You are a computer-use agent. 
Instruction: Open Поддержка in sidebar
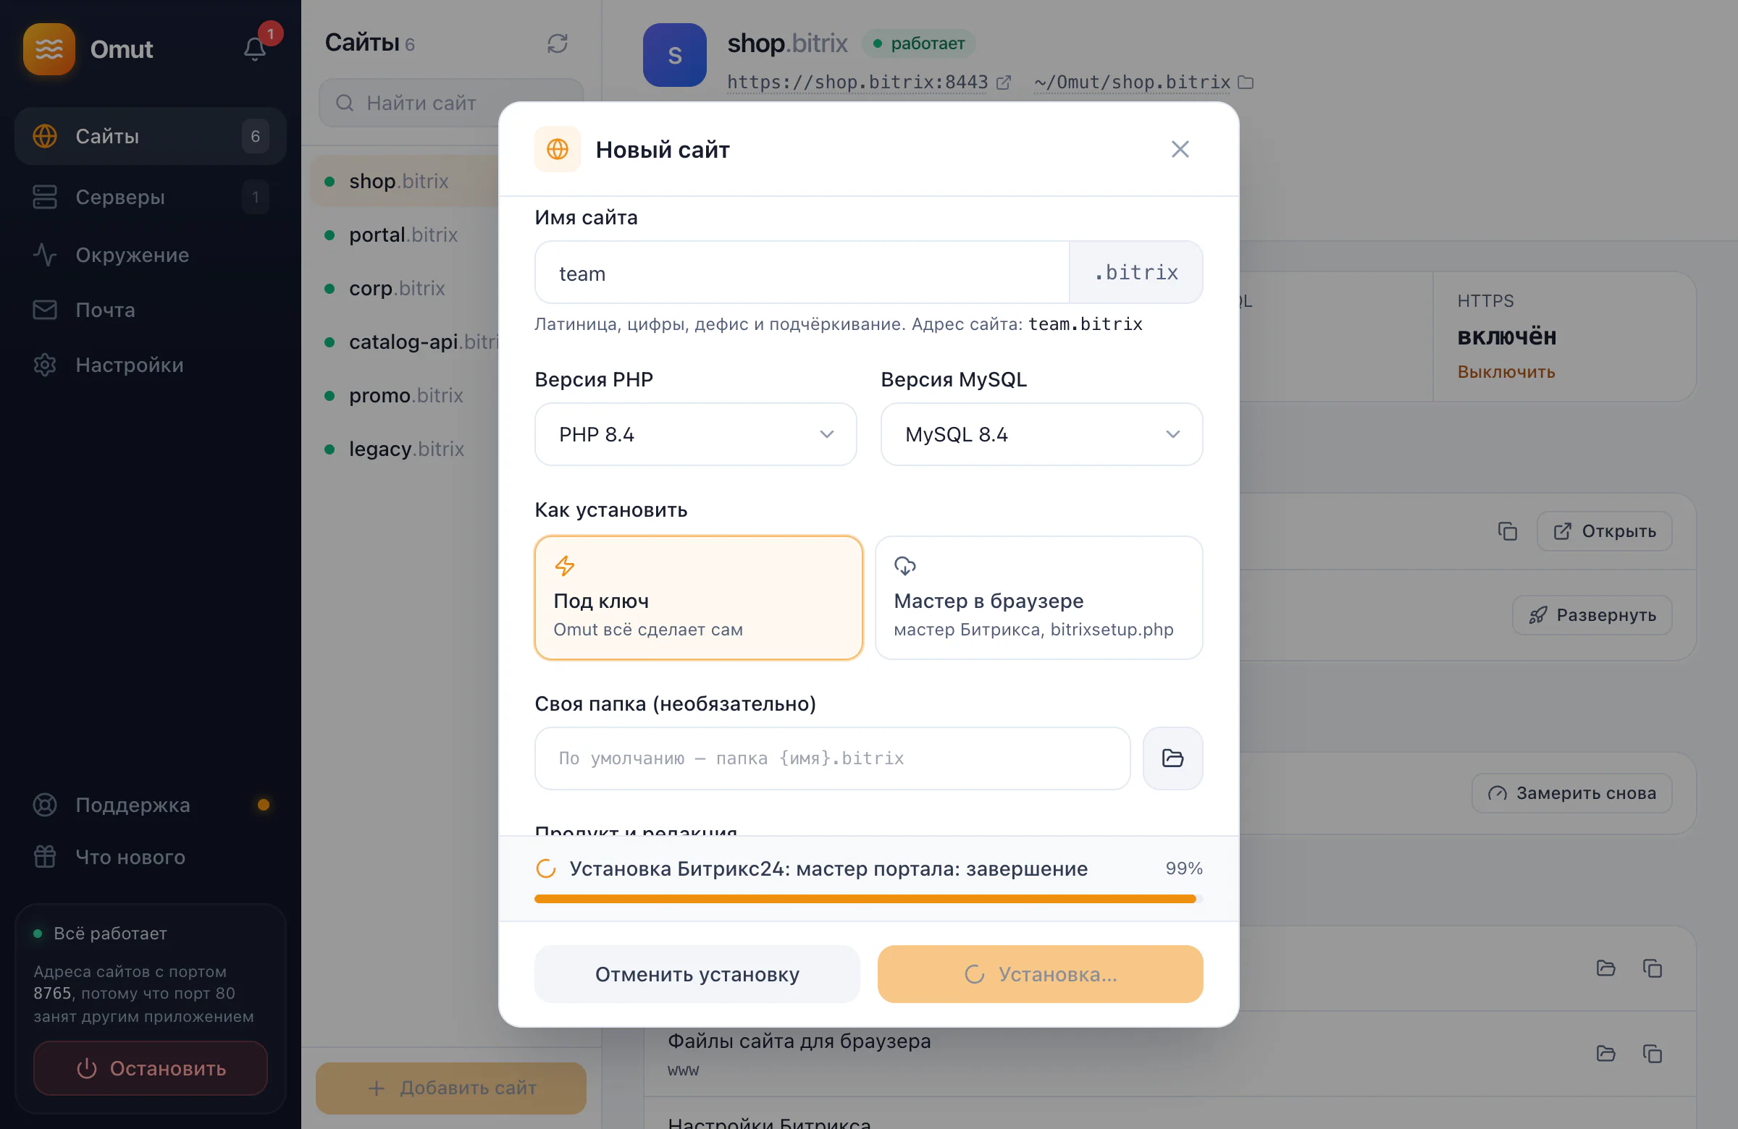coord(151,804)
